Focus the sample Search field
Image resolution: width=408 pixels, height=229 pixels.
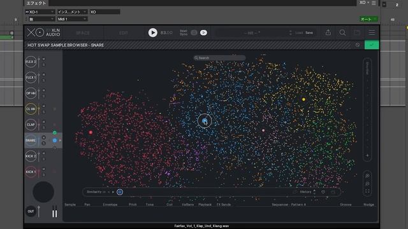point(219,58)
